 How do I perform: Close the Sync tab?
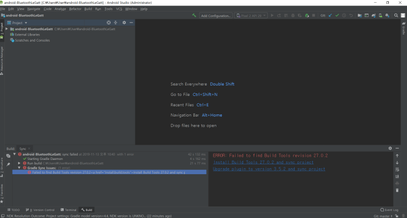(29, 148)
